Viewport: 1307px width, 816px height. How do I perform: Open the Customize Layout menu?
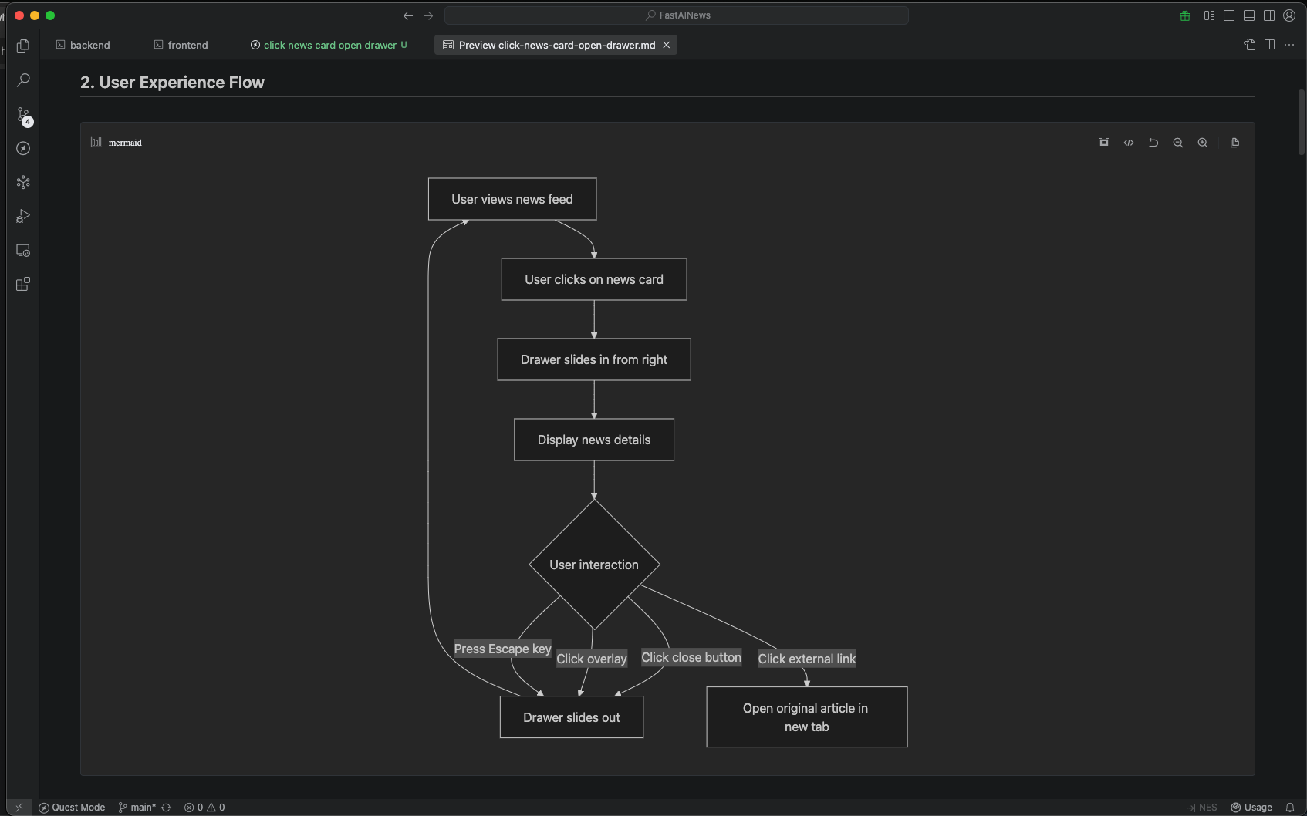click(x=1209, y=15)
